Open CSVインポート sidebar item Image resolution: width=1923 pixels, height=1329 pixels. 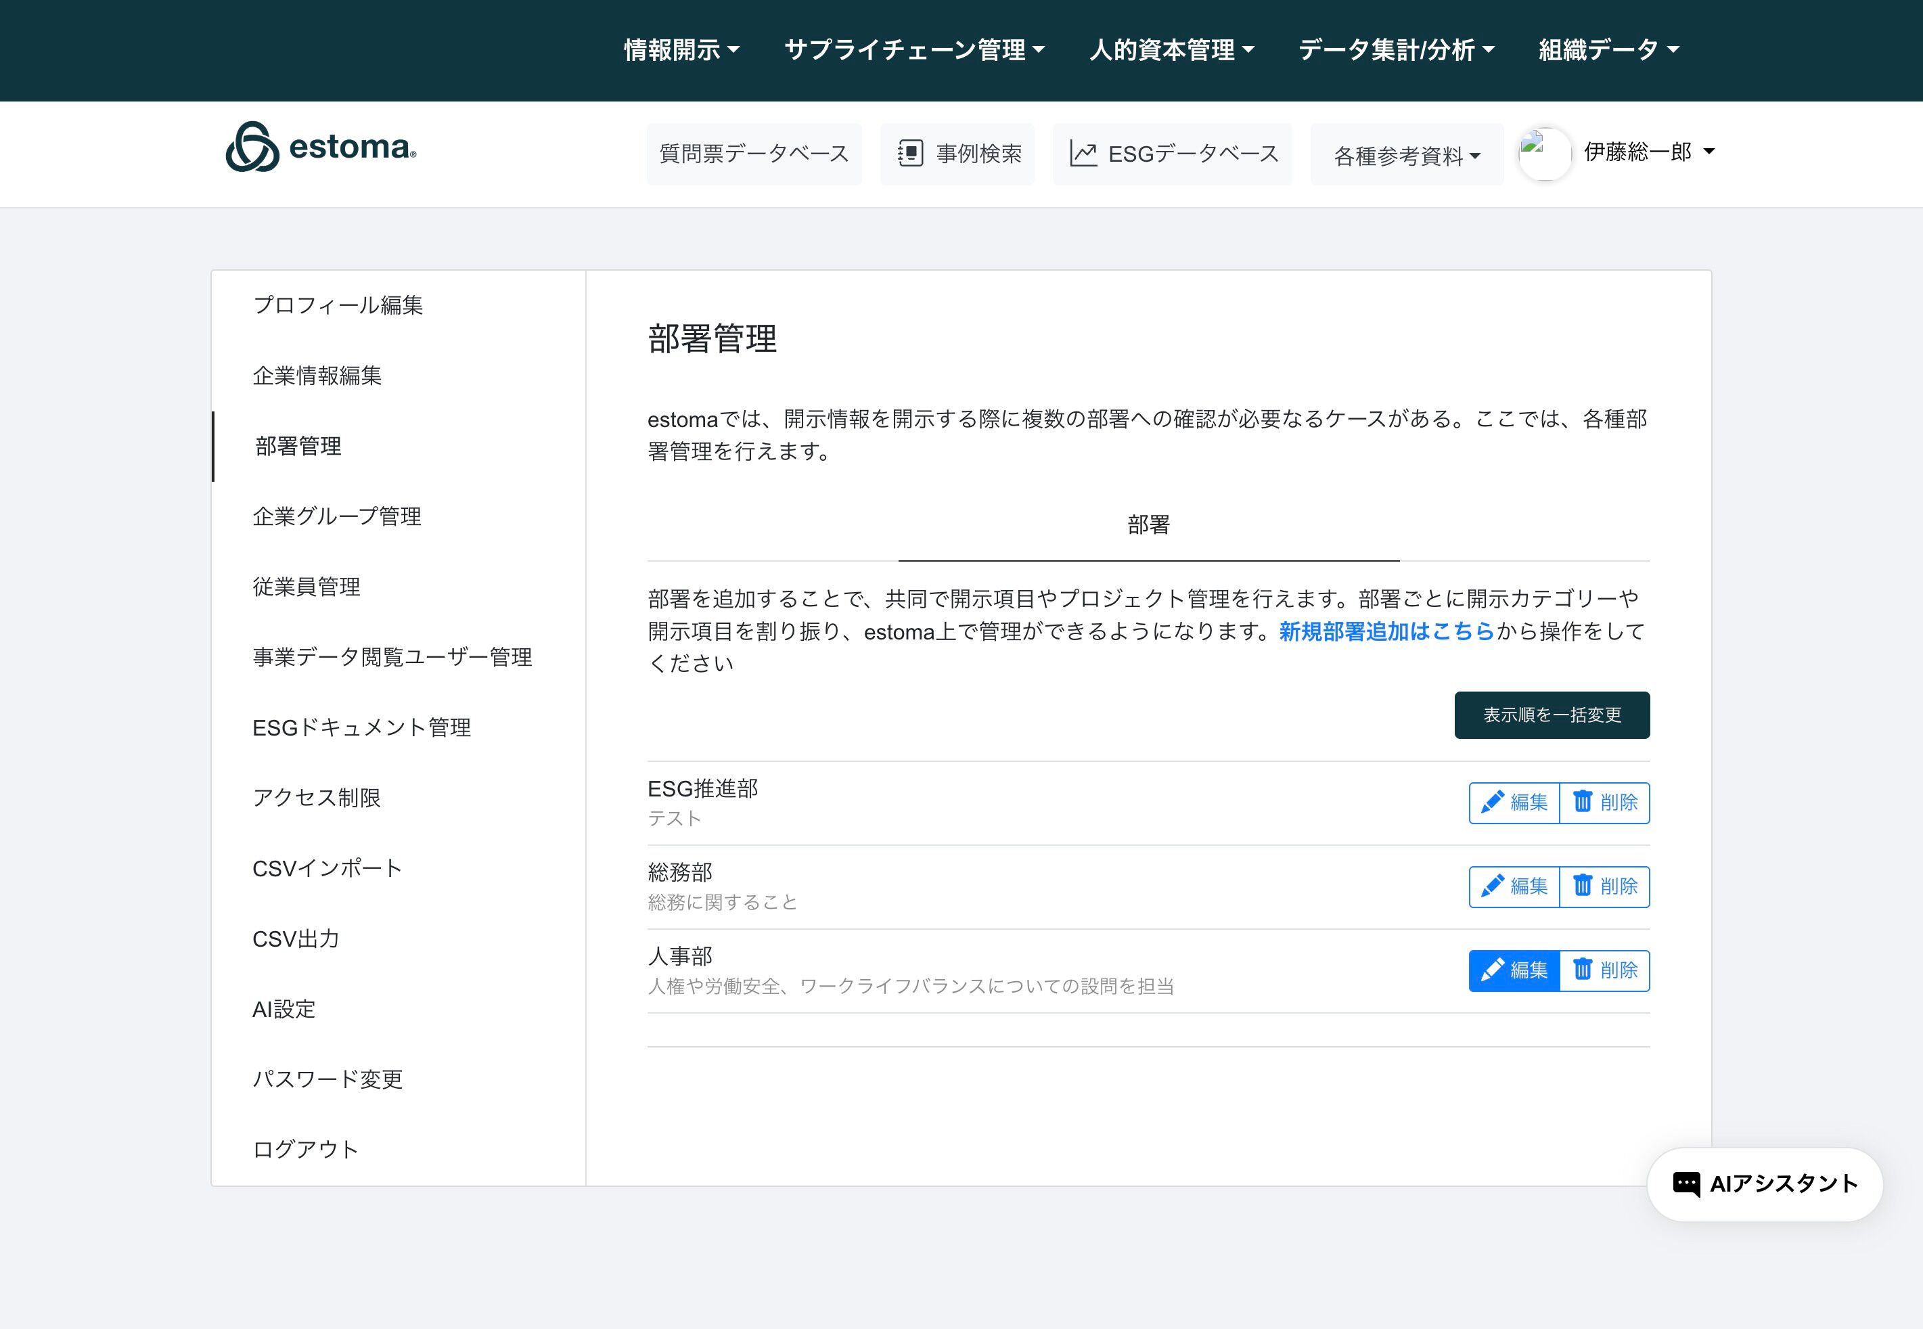pyautogui.click(x=327, y=868)
